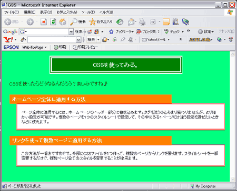The height and width of the screenshot is (191, 237).
Task: Open the Search (検索) magnifier button
Action: click(x=78, y=22)
